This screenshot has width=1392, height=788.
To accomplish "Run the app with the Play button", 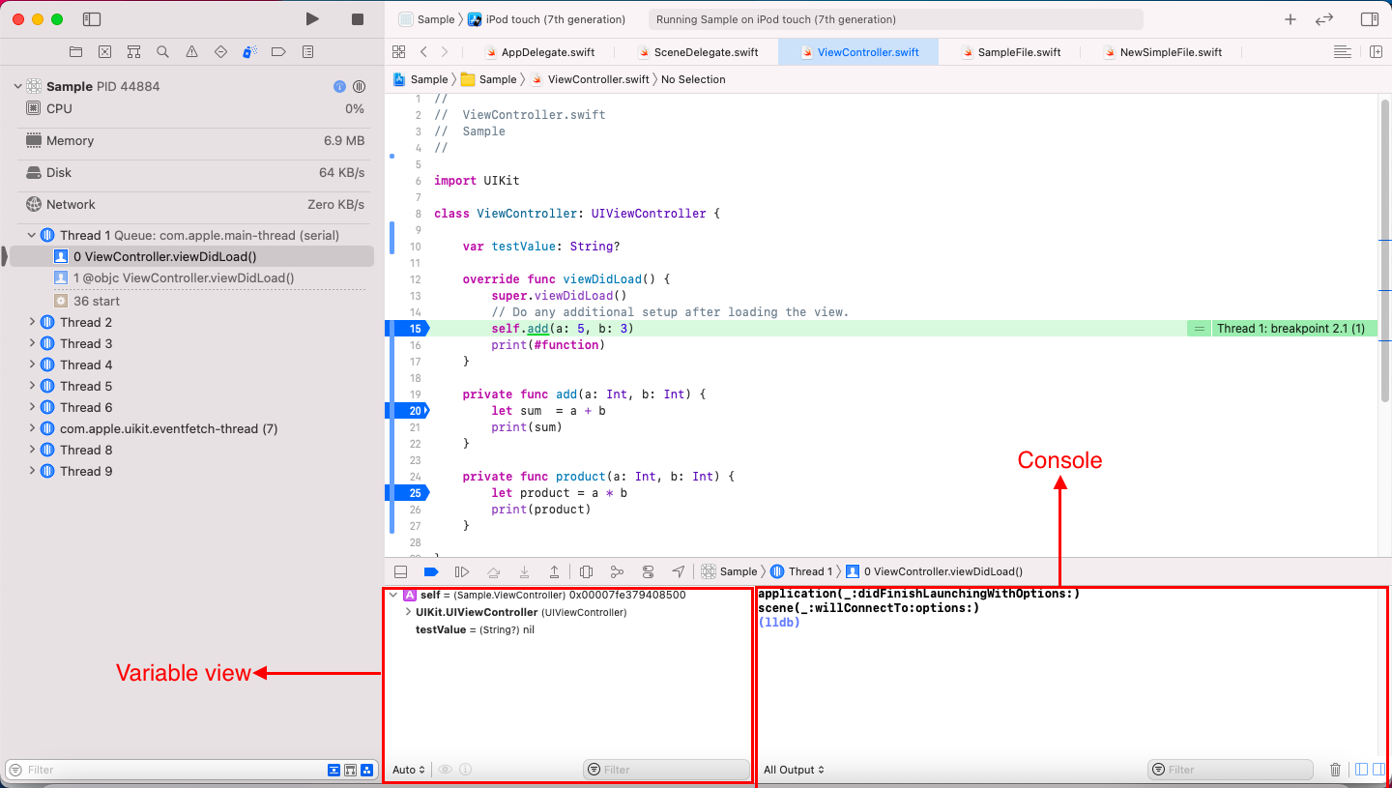I will point(311,19).
